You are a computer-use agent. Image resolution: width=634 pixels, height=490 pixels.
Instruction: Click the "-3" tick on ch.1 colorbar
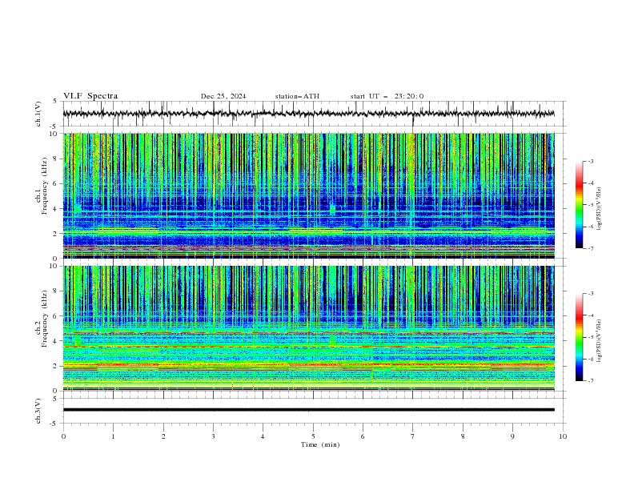[x=590, y=161]
